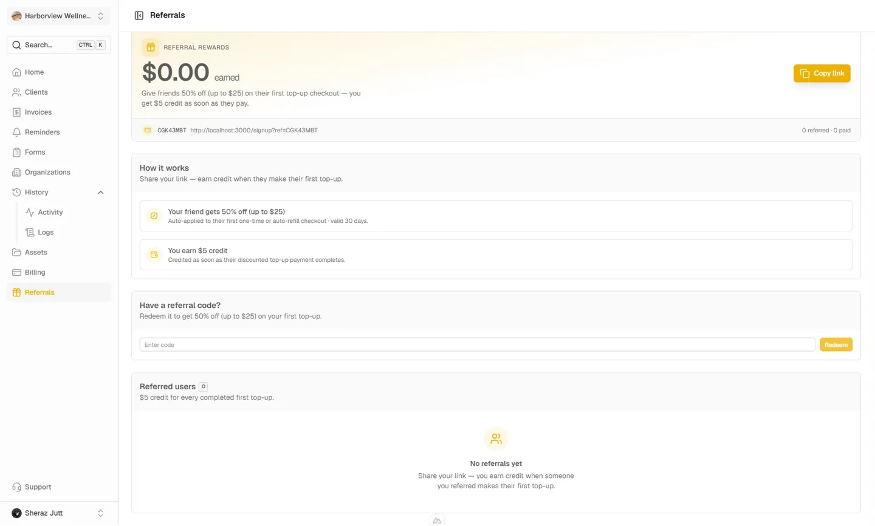The width and height of the screenshot is (875, 526).
Task: Click the Copy link button
Action: (822, 73)
